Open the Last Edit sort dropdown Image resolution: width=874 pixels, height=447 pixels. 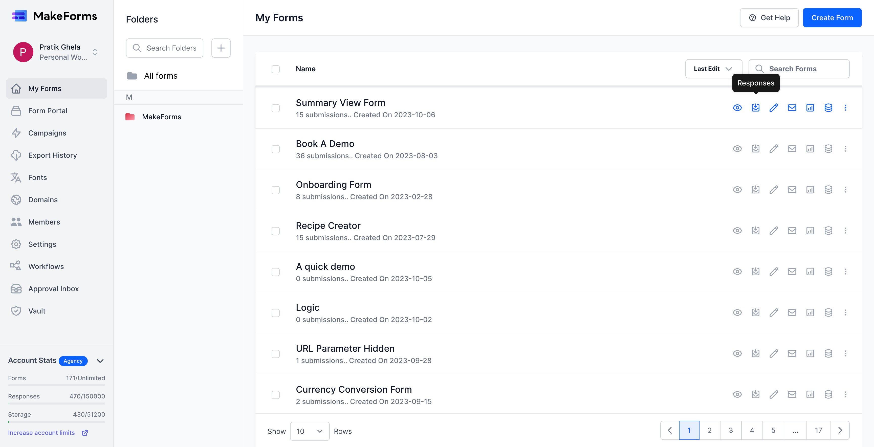pyautogui.click(x=713, y=69)
